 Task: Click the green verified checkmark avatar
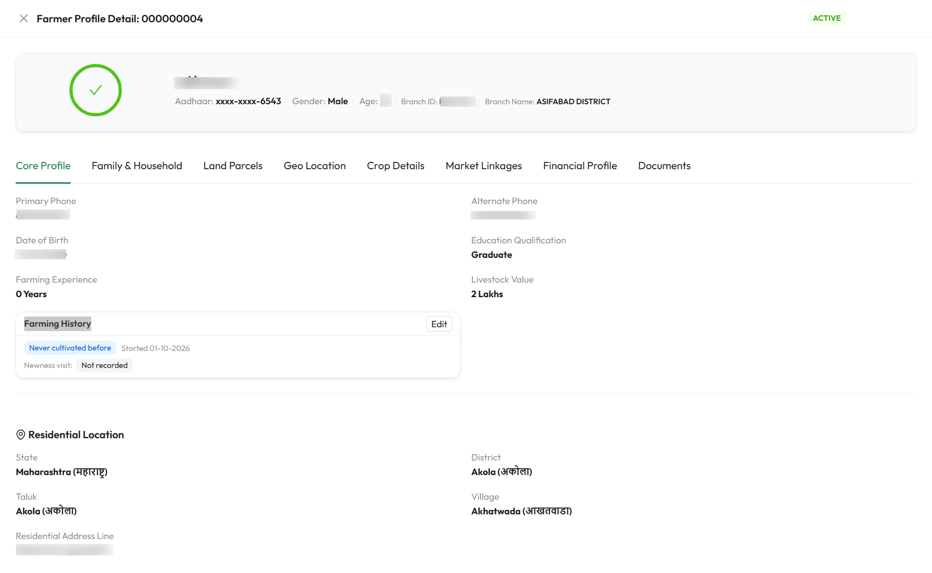(96, 90)
